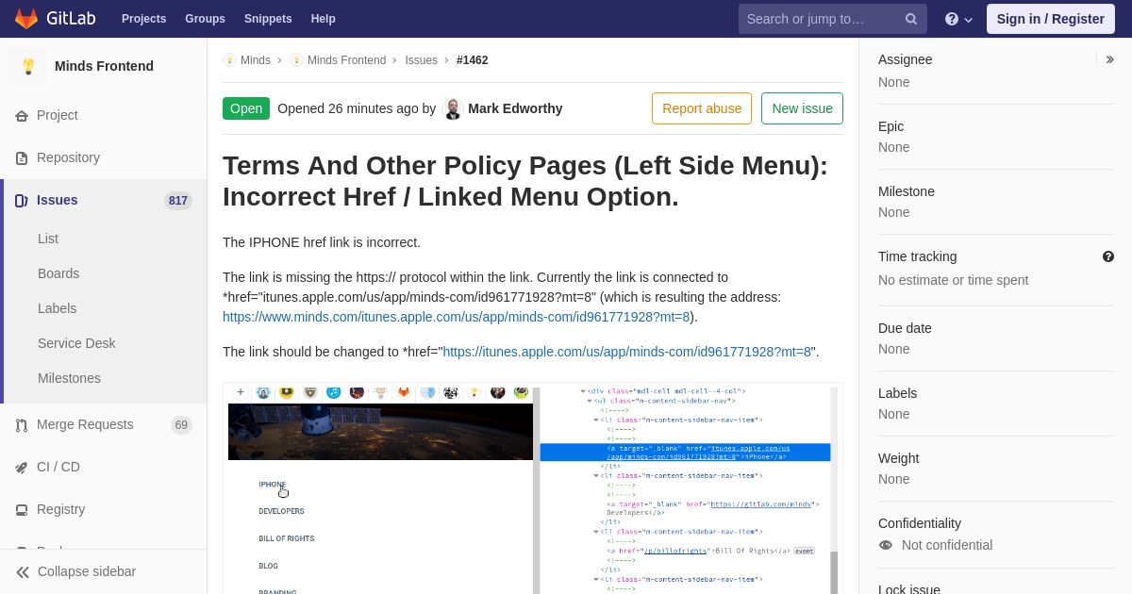Screen dimensions: 1132x594
Task: Select the Service Desk submenu item
Action: coord(76,343)
